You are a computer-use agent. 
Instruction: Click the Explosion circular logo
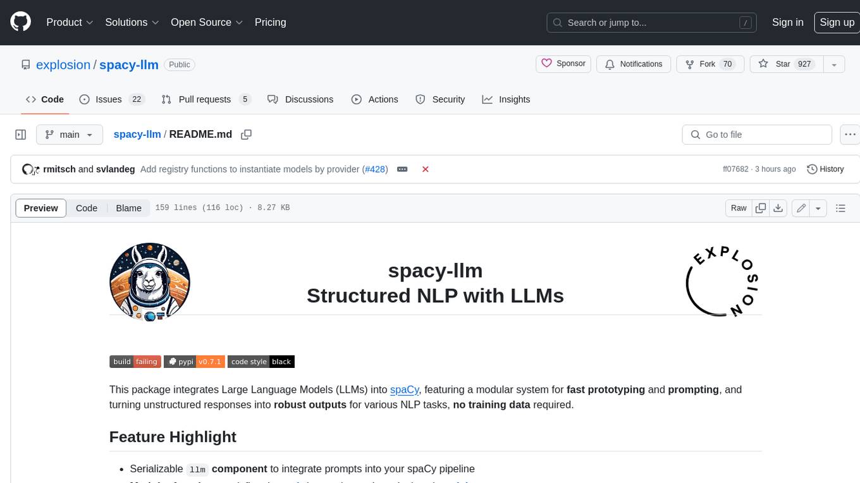point(722,283)
